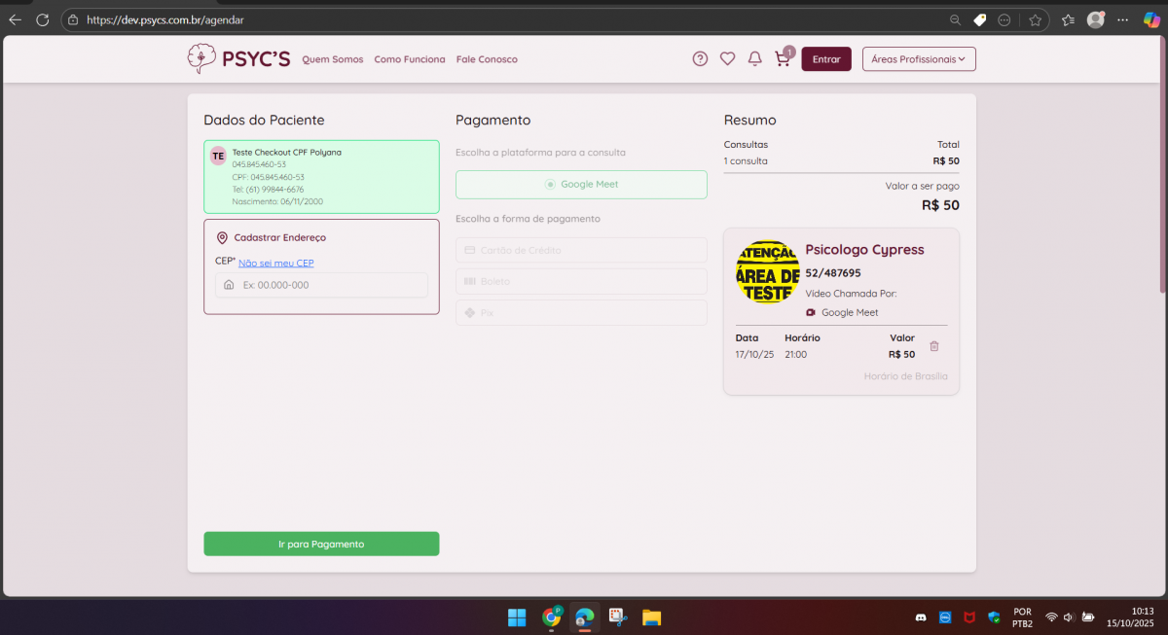This screenshot has height=635, width=1168.
Task: Click the Entrar login button
Action: click(x=825, y=59)
